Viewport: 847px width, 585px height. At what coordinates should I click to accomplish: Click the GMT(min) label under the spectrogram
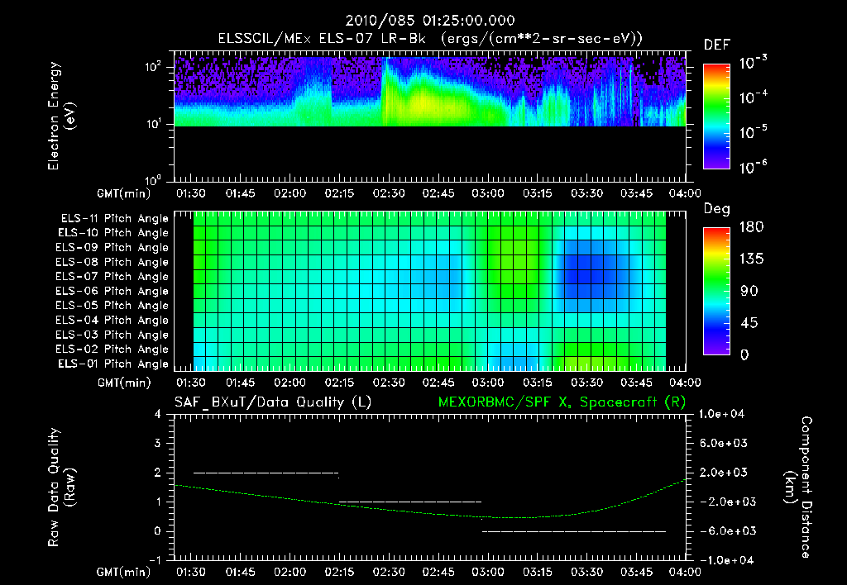point(124,193)
